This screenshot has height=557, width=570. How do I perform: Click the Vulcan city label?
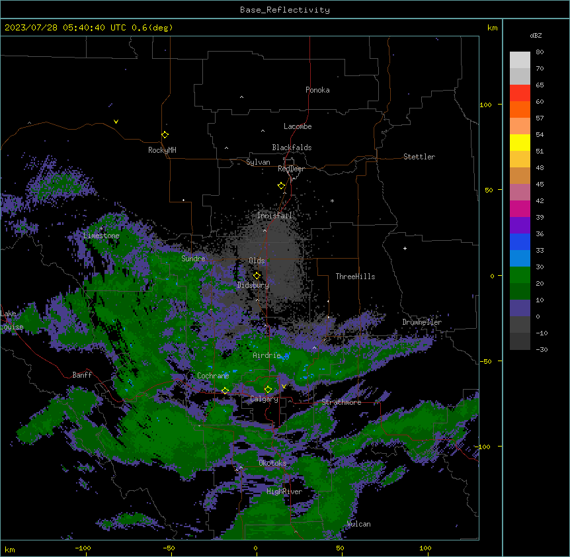coord(359,524)
